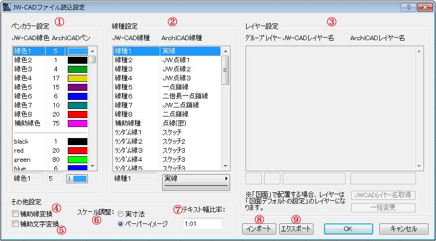Click pen number 17 in 線色4 row

56,78
